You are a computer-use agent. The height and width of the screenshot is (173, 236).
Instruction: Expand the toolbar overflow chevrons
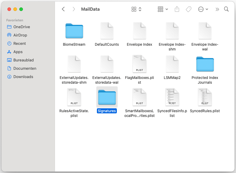(x=217, y=9)
